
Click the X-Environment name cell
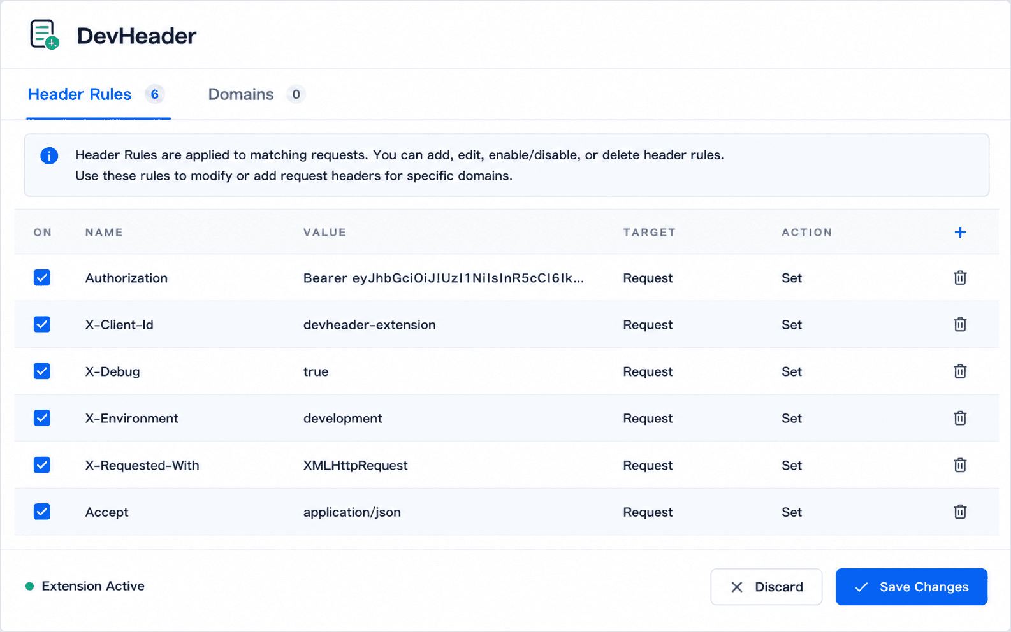coord(132,418)
